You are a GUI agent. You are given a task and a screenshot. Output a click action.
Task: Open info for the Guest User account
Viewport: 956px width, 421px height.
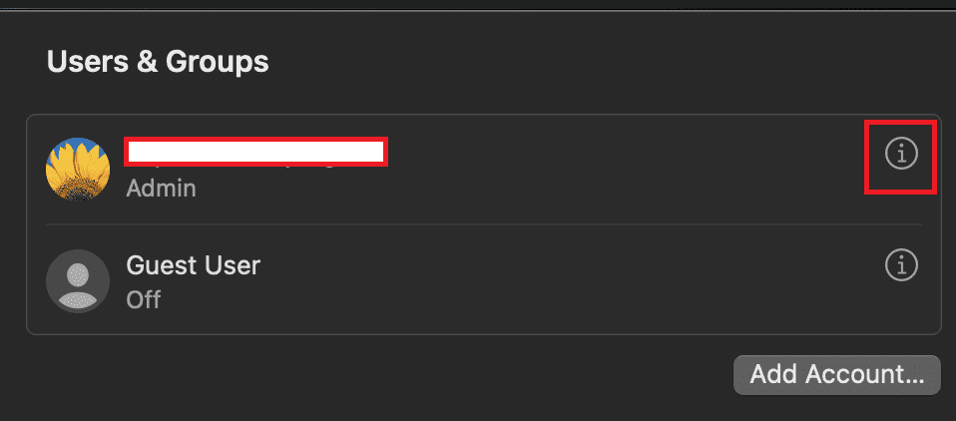click(901, 265)
